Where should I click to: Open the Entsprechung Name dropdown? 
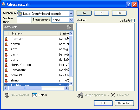(x=71, y=20)
